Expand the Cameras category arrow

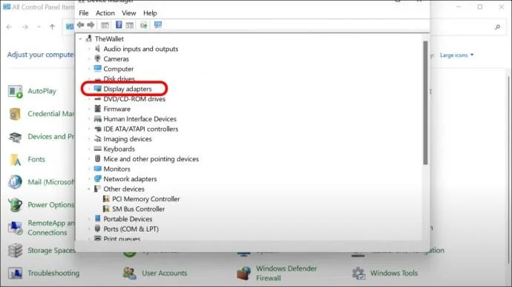tap(89, 59)
